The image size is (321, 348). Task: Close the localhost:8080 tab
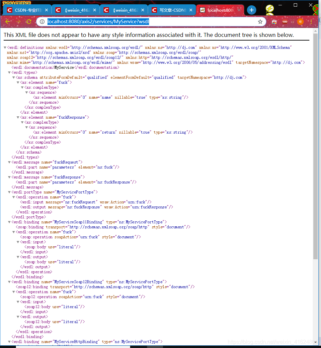(x=239, y=10)
